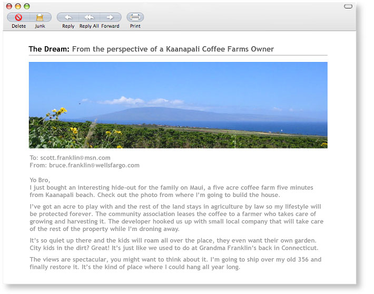Click the Reply All double-arrow icon
This screenshot has width=374, height=294.
89,17
